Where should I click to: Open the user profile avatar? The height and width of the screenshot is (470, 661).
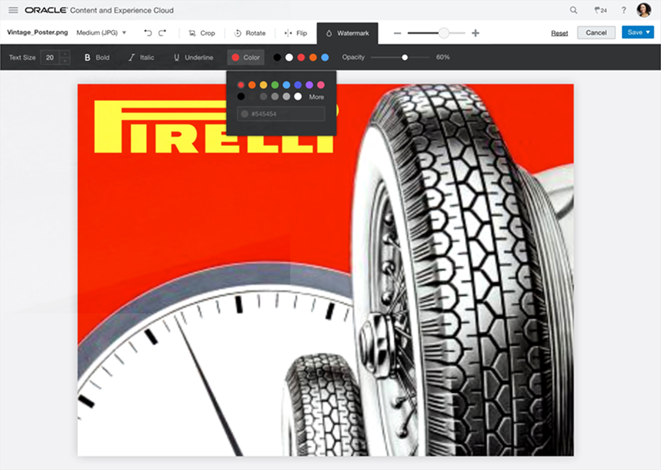pyautogui.click(x=644, y=10)
